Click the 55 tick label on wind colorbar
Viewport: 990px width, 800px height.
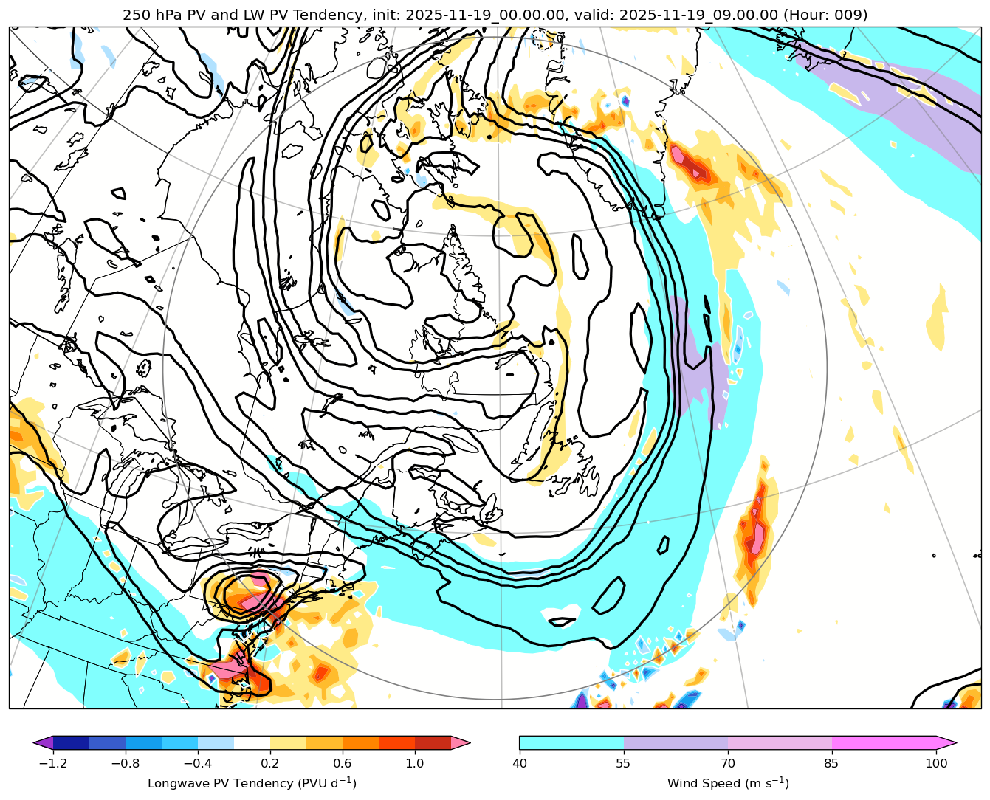624,763
